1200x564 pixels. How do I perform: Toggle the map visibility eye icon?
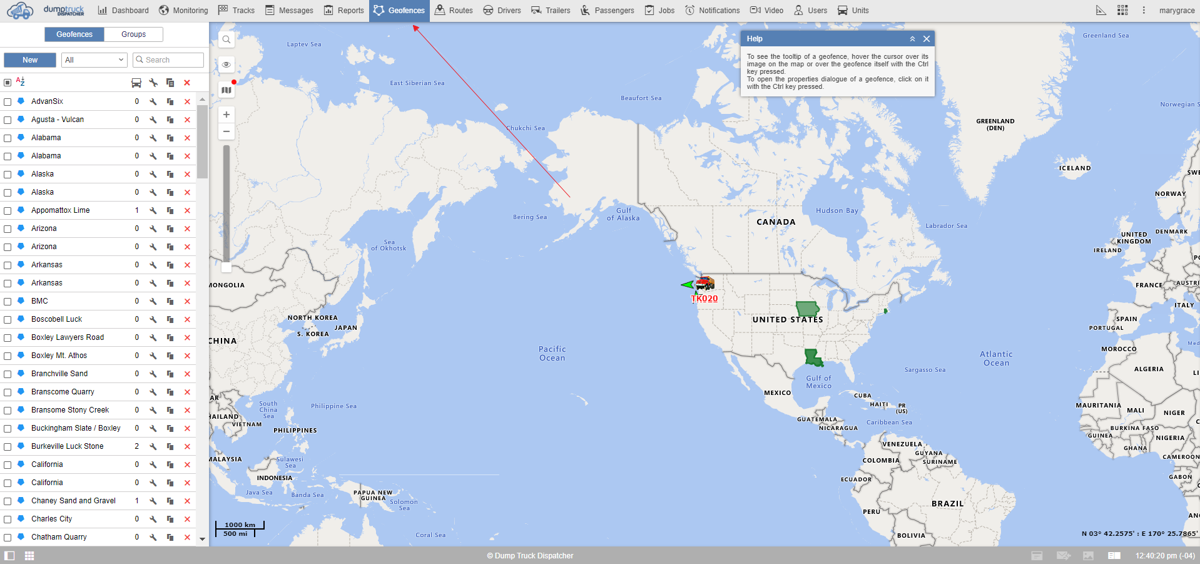(x=226, y=64)
